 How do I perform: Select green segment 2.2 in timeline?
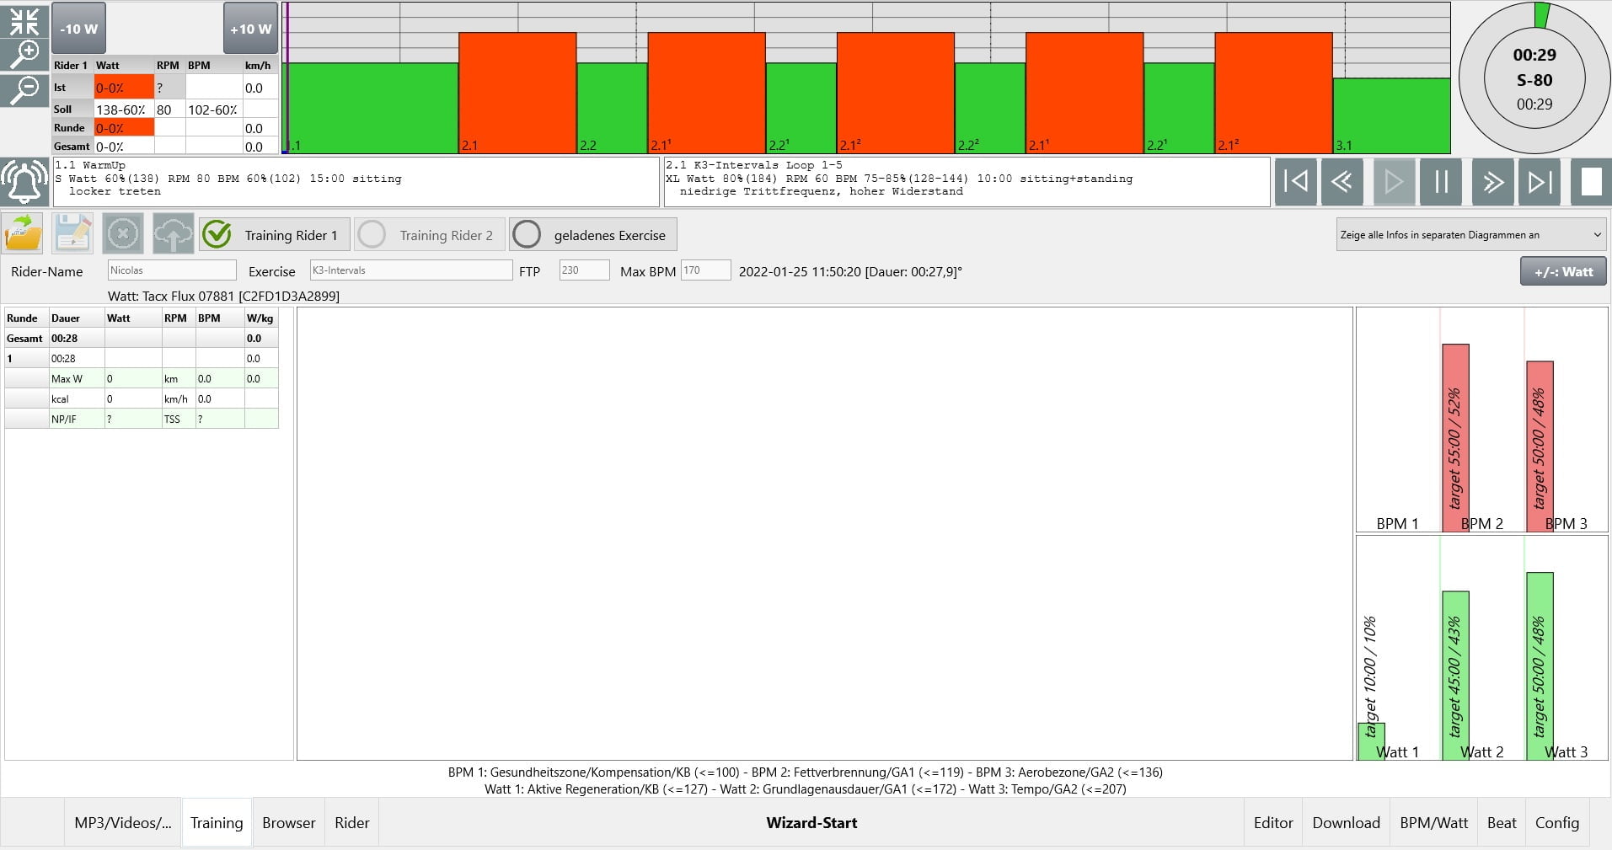point(612,108)
